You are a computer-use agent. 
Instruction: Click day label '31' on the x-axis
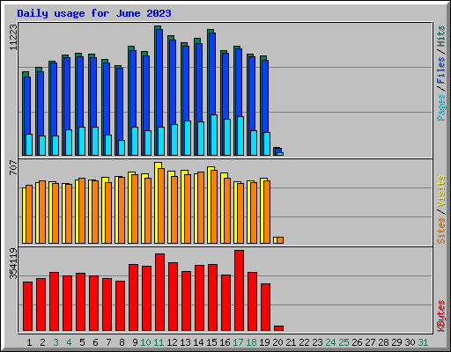pyautogui.click(x=423, y=342)
